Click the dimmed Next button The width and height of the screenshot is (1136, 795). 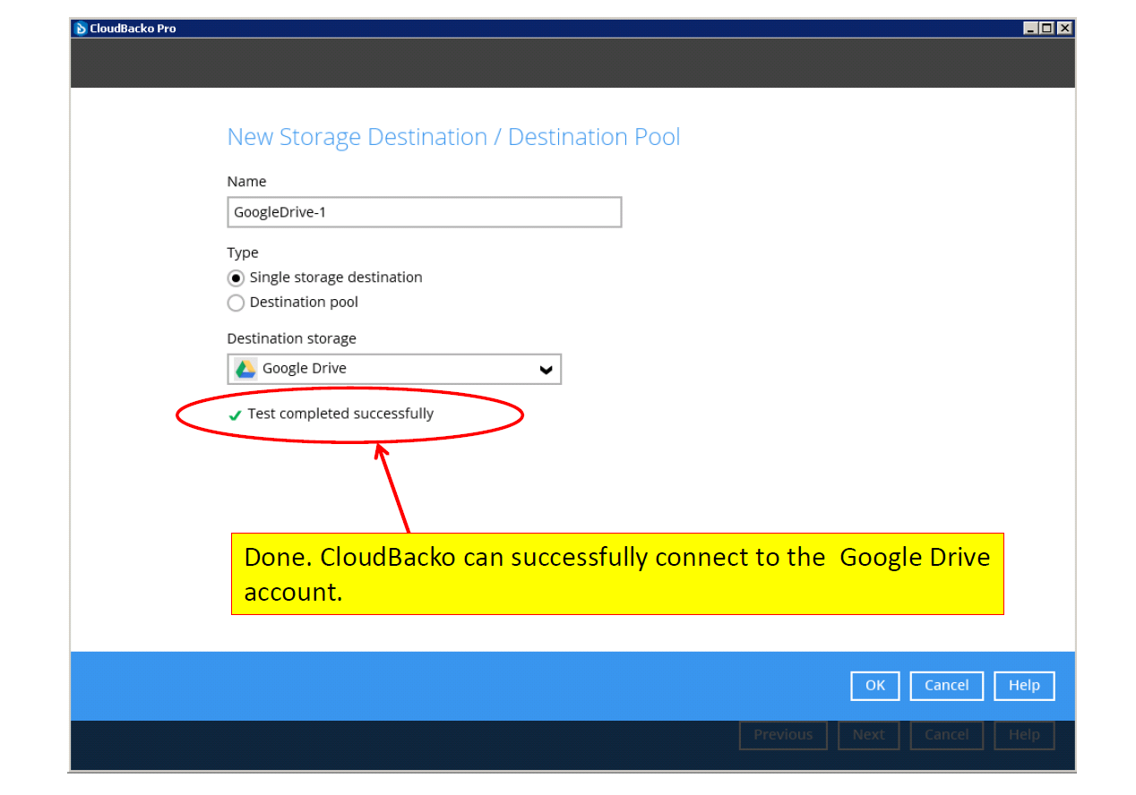point(868,735)
